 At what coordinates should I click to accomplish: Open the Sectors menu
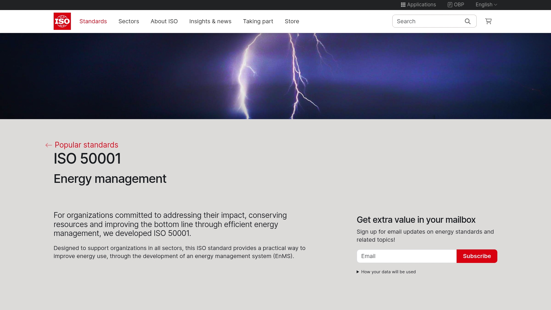[x=129, y=21]
